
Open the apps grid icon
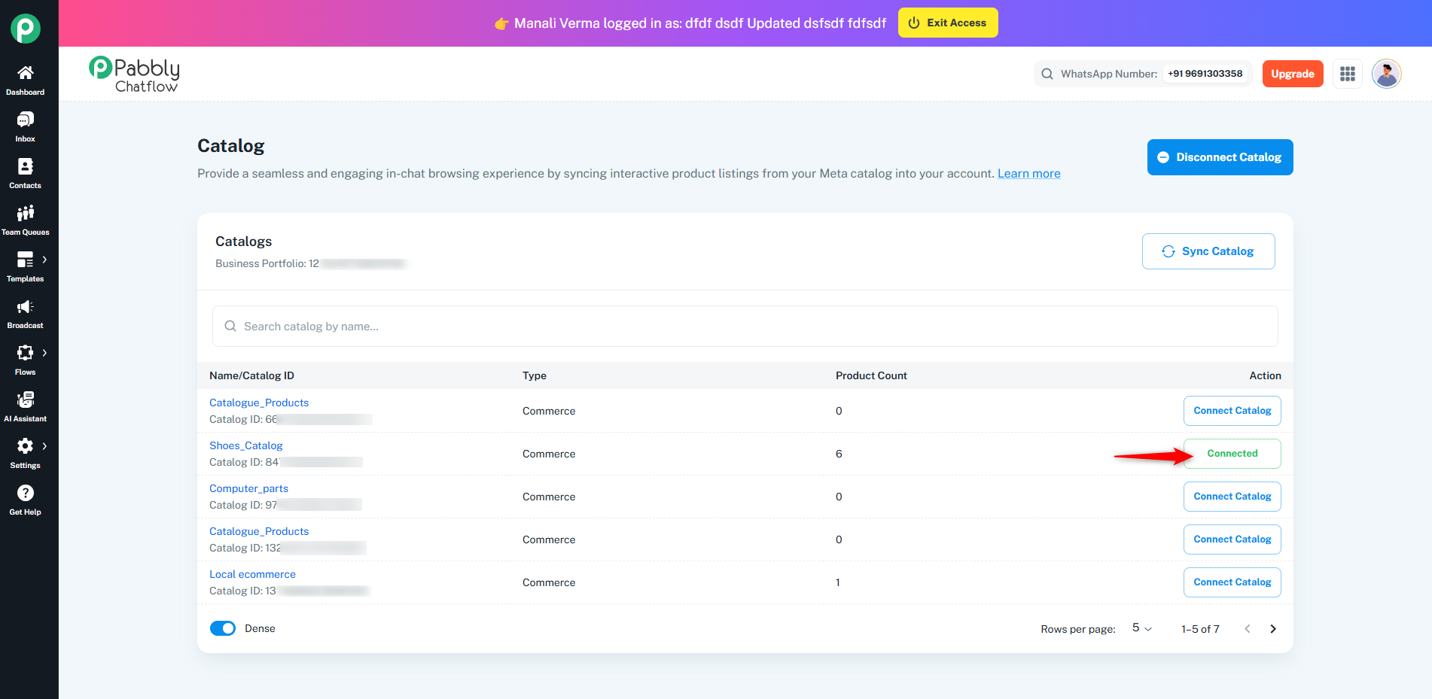click(x=1347, y=74)
